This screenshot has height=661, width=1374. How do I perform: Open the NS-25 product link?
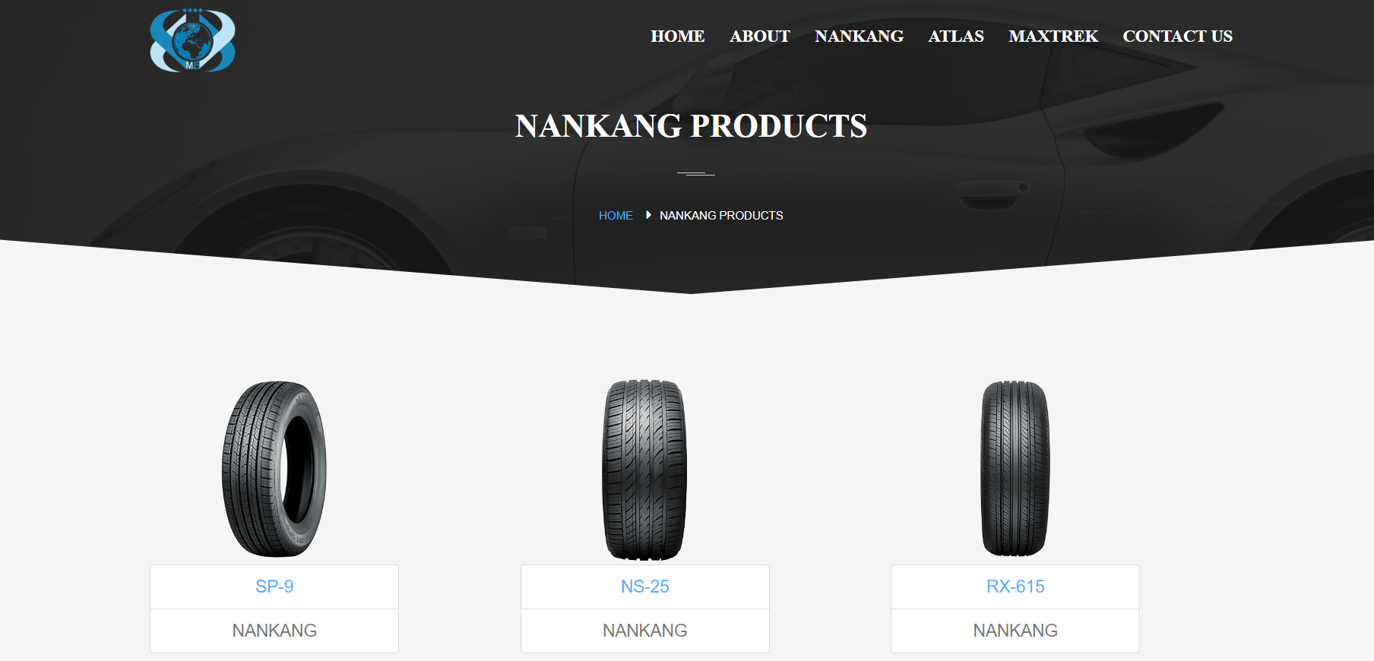point(644,587)
